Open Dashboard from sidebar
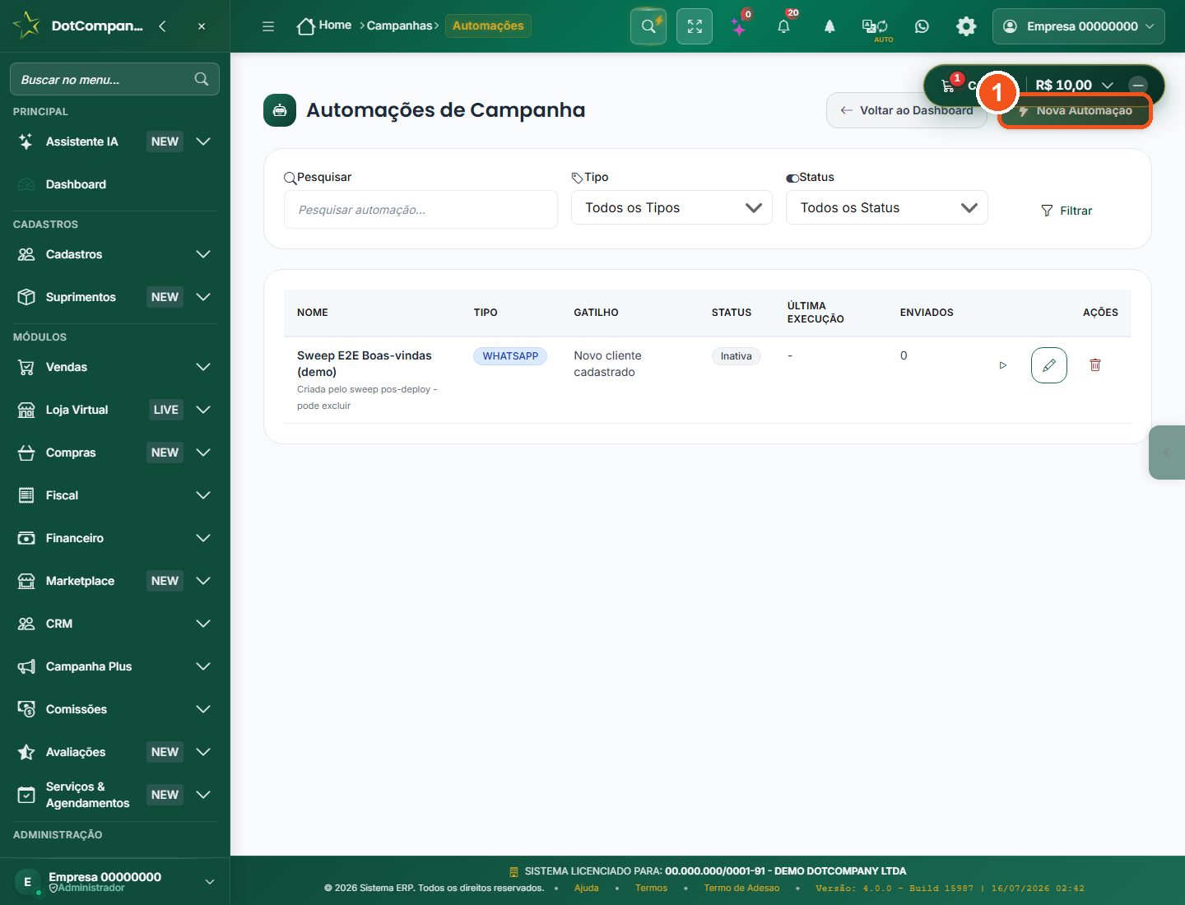 [x=115, y=184]
